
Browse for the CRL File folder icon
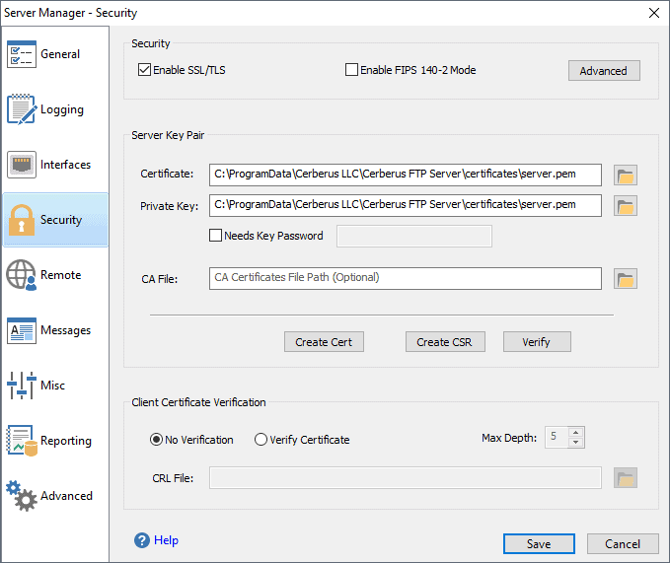coord(626,477)
